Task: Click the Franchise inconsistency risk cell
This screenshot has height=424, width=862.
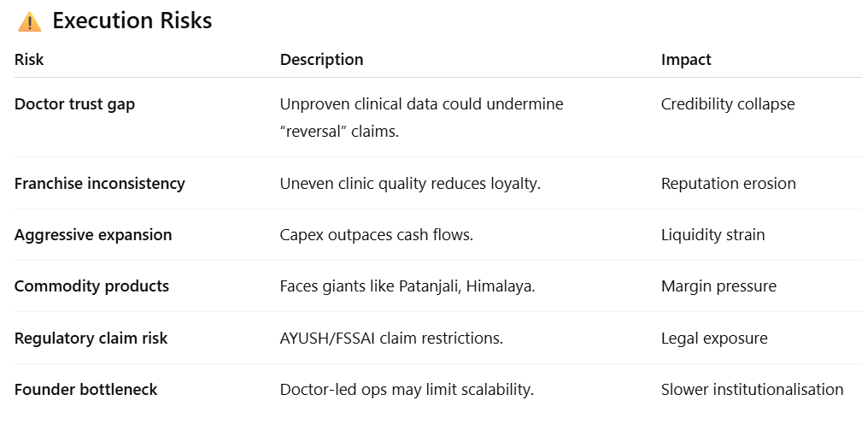Action: (x=99, y=184)
